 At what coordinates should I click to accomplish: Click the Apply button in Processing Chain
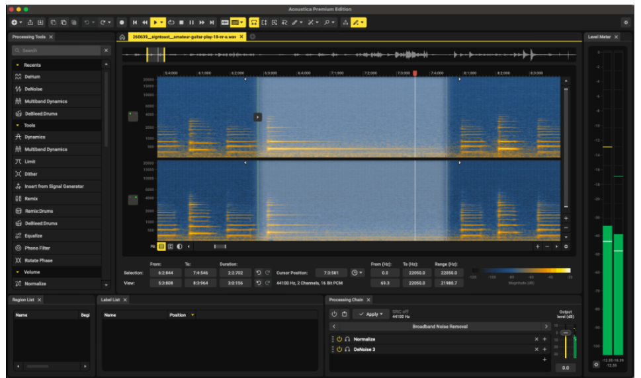371,314
